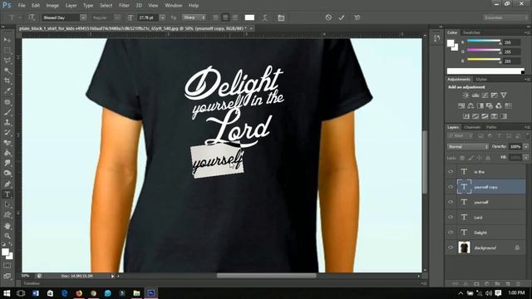Hide the 'yourself' text layer

coord(451,202)
